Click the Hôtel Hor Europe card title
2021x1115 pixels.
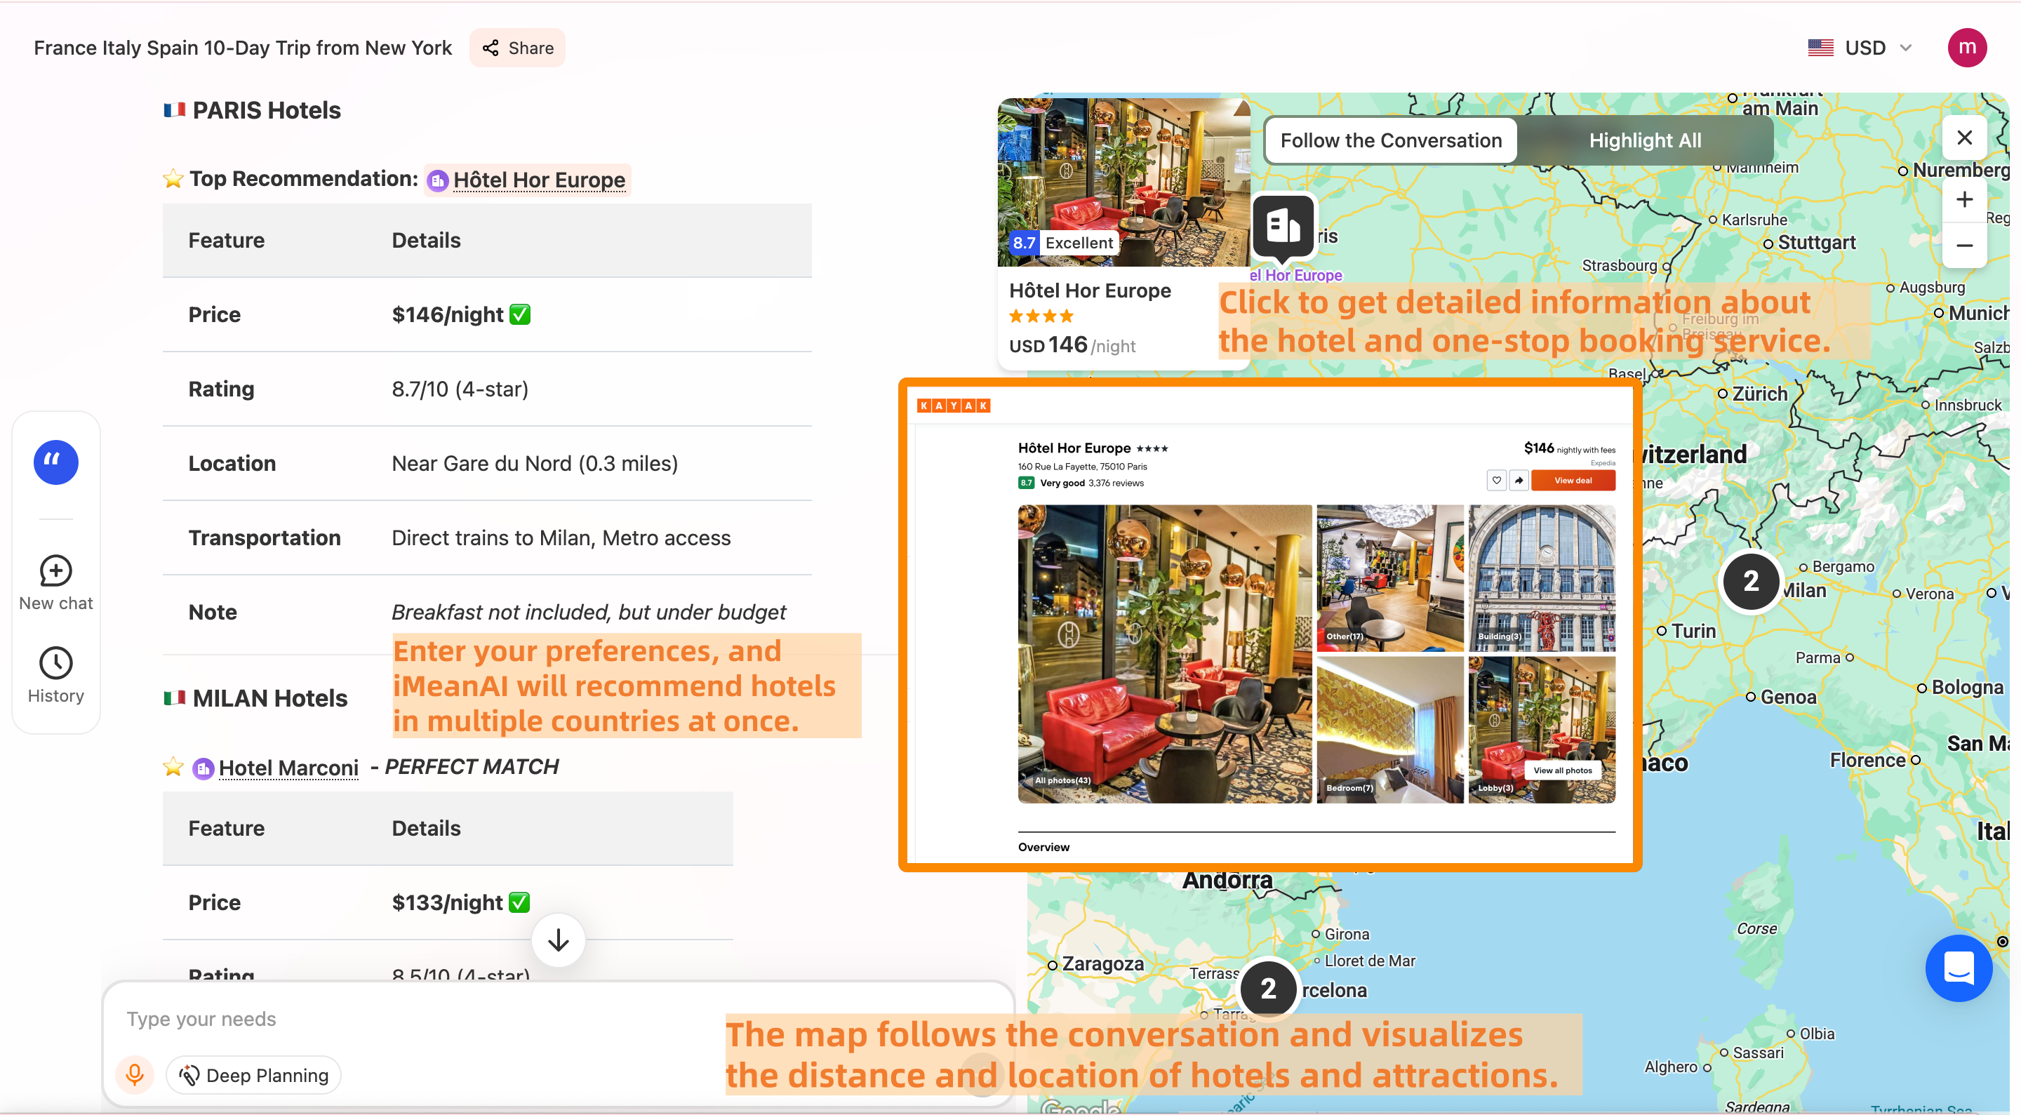pyautogui.click(x=1090, y=291)
